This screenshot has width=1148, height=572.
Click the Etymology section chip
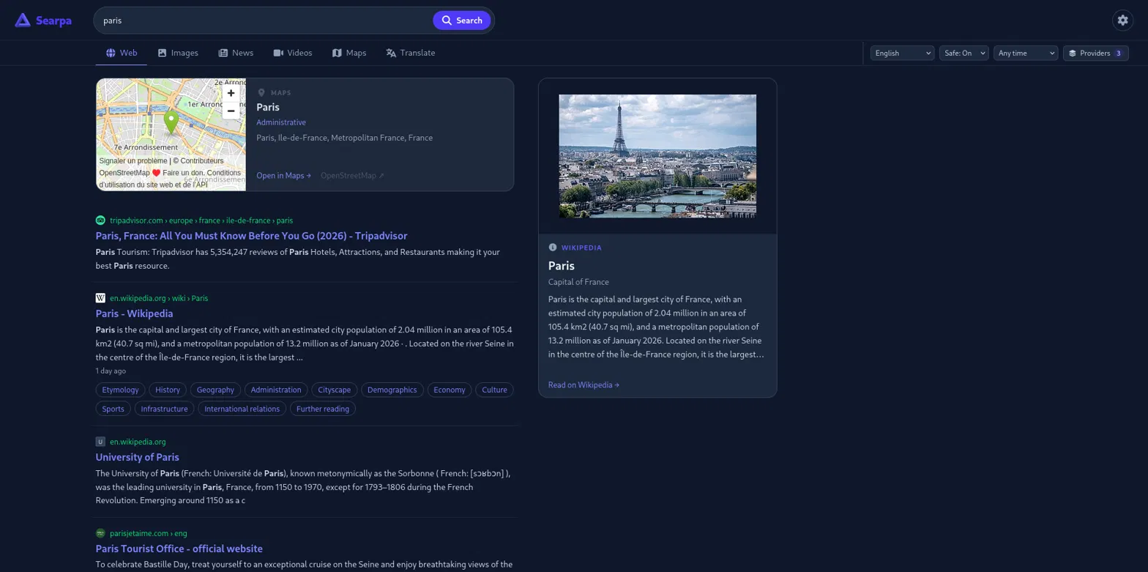point(121,390)
